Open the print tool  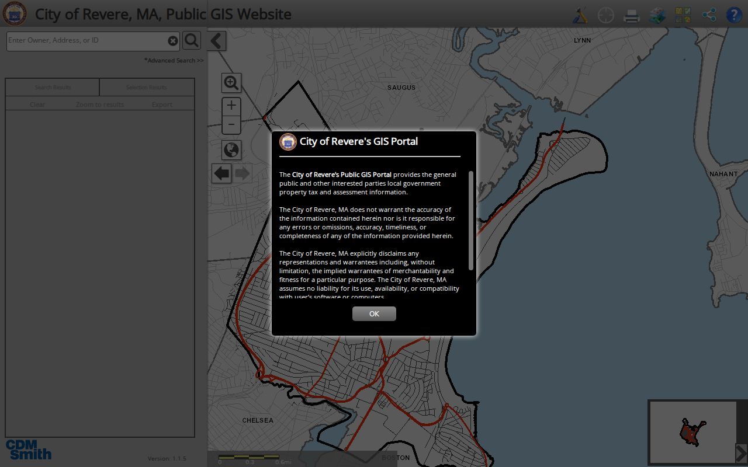click(632, 15)
